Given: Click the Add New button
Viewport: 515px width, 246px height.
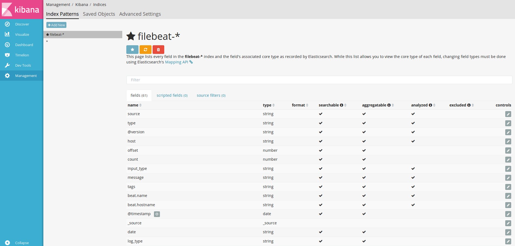Looking at the screenshot, I should tap(56, 25).
